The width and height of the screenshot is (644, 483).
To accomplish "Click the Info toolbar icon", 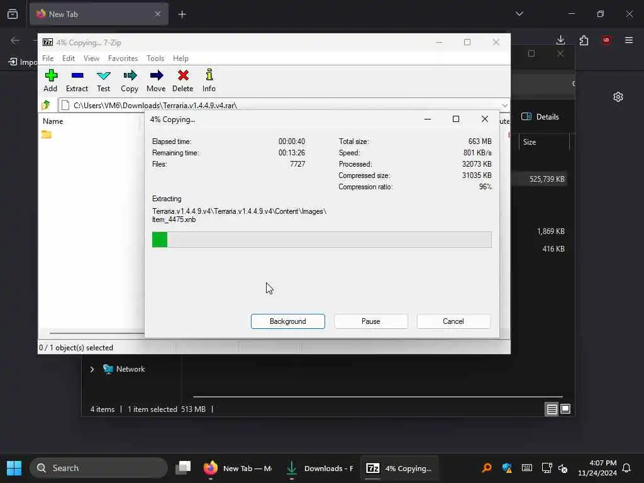I will [209, 80].
